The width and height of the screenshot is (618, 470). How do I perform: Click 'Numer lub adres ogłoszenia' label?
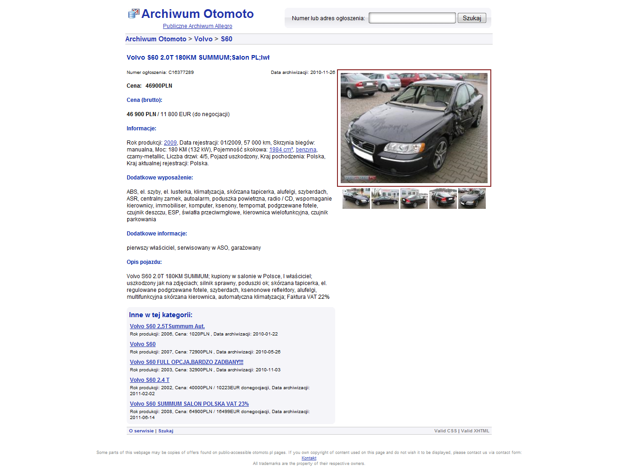tap(328, 18)
